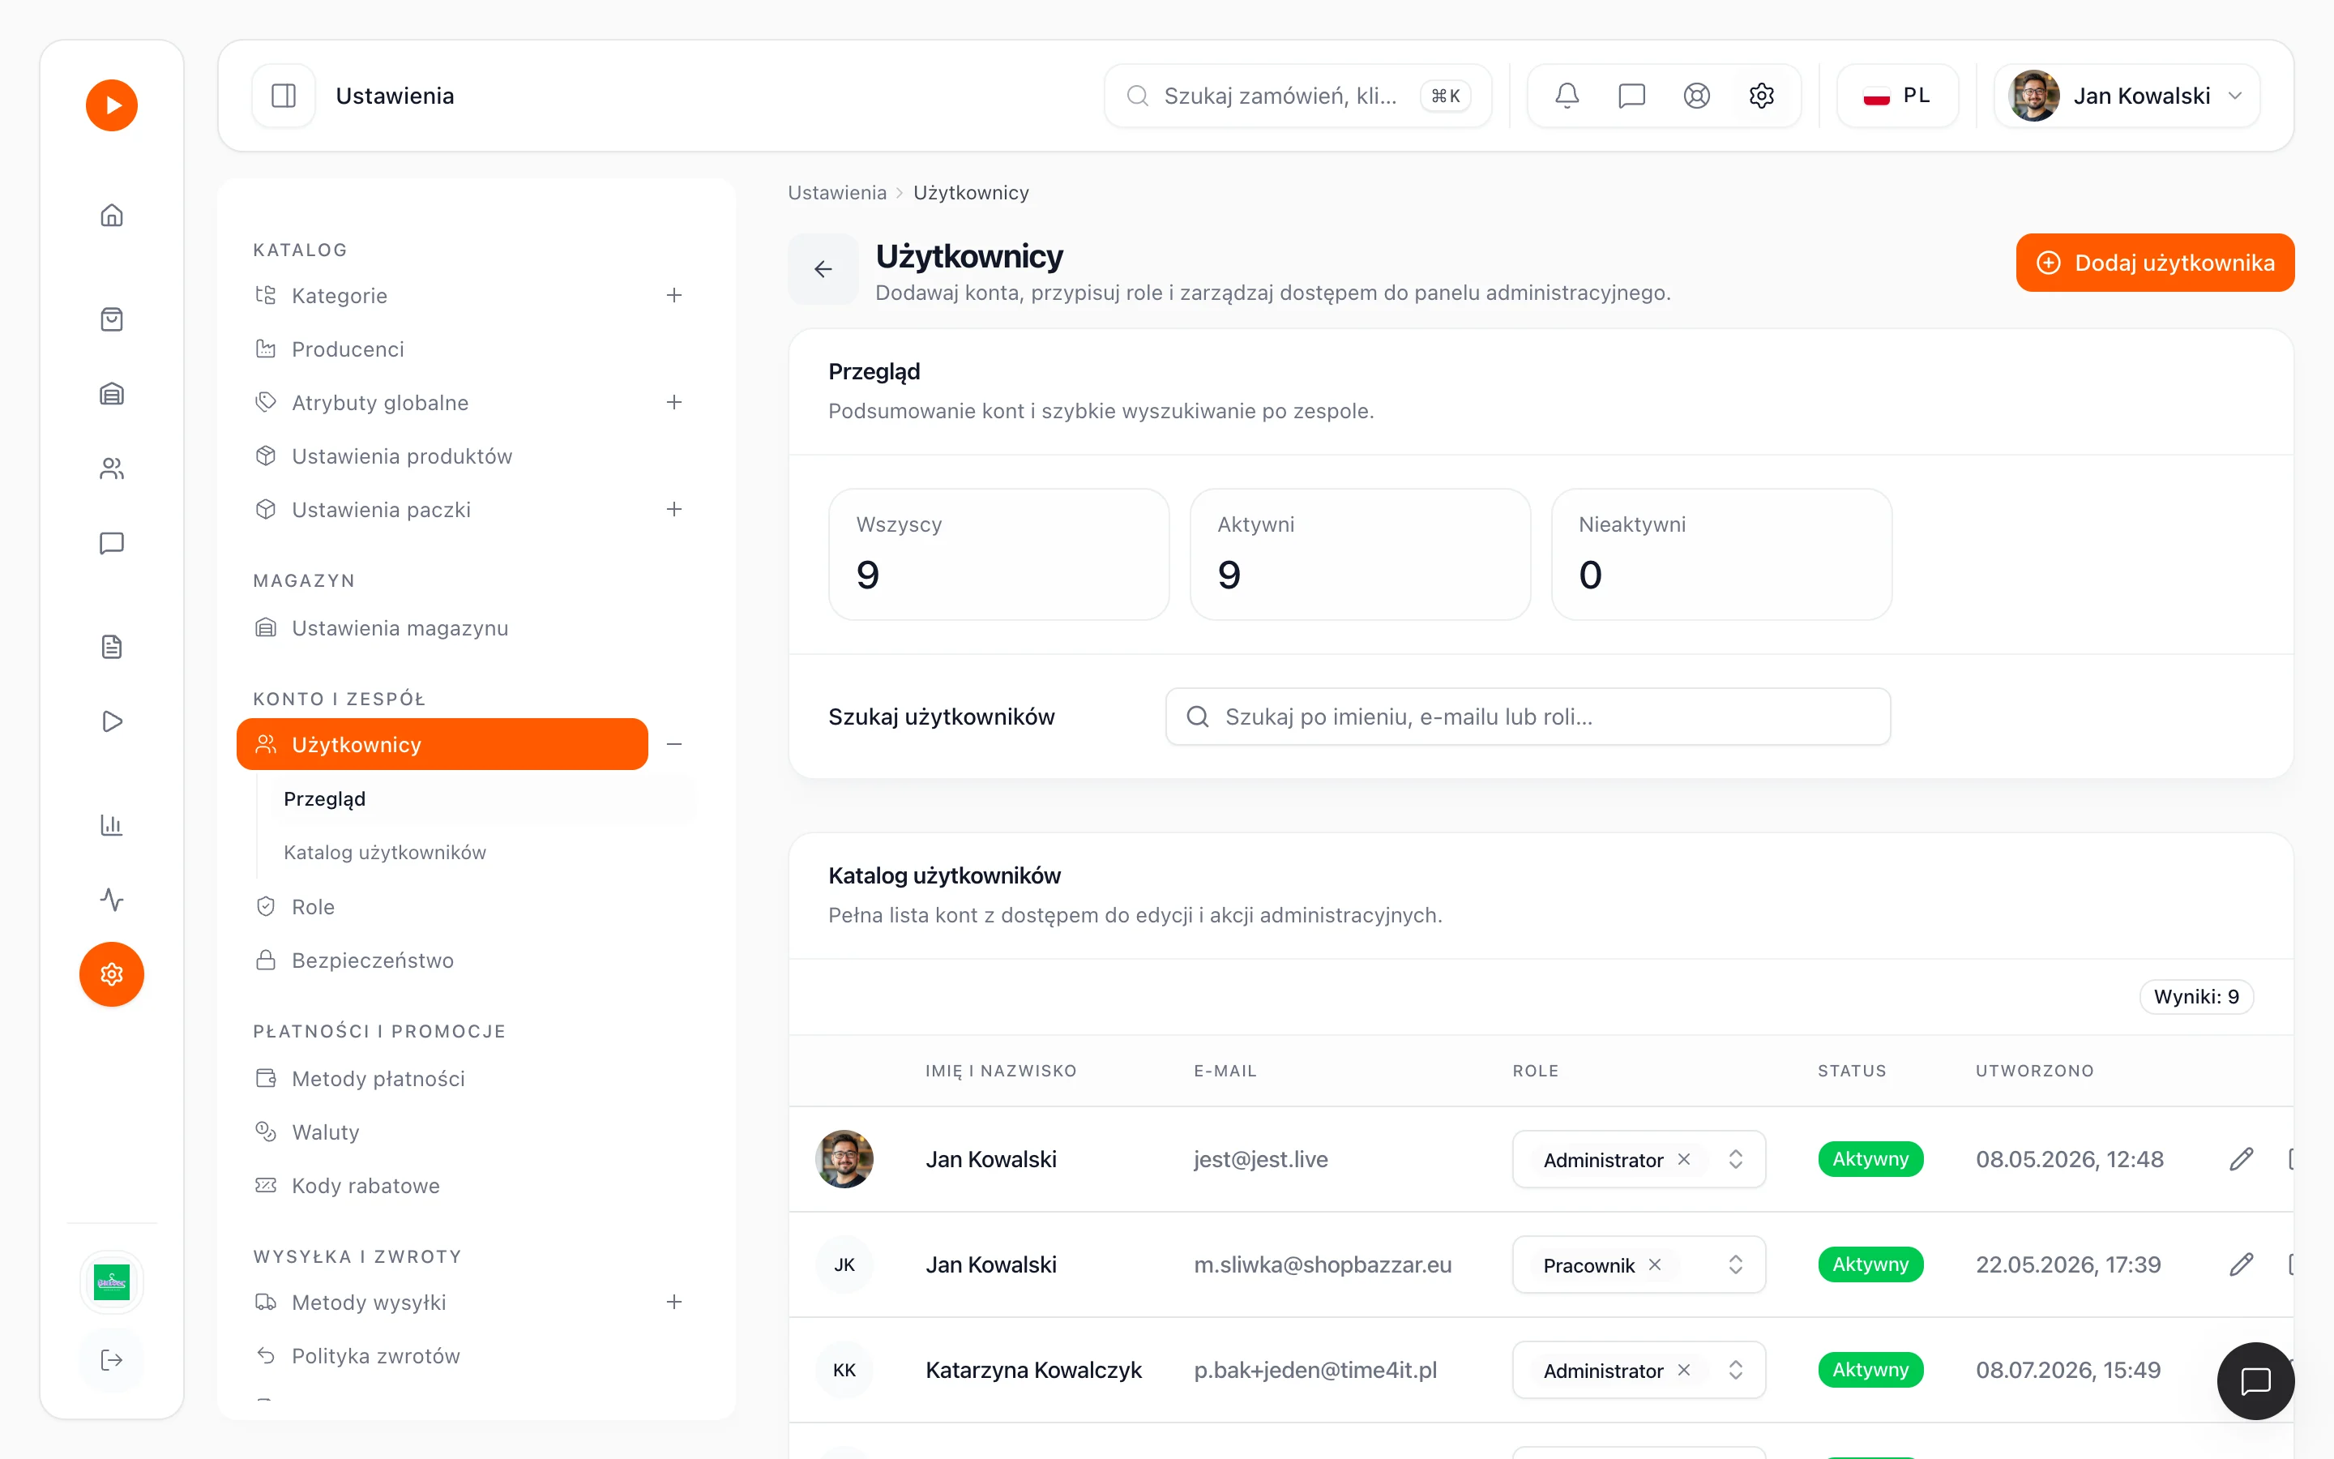
Task: Click the orange settings gear in rail
Action: click(x=112, y=974)
